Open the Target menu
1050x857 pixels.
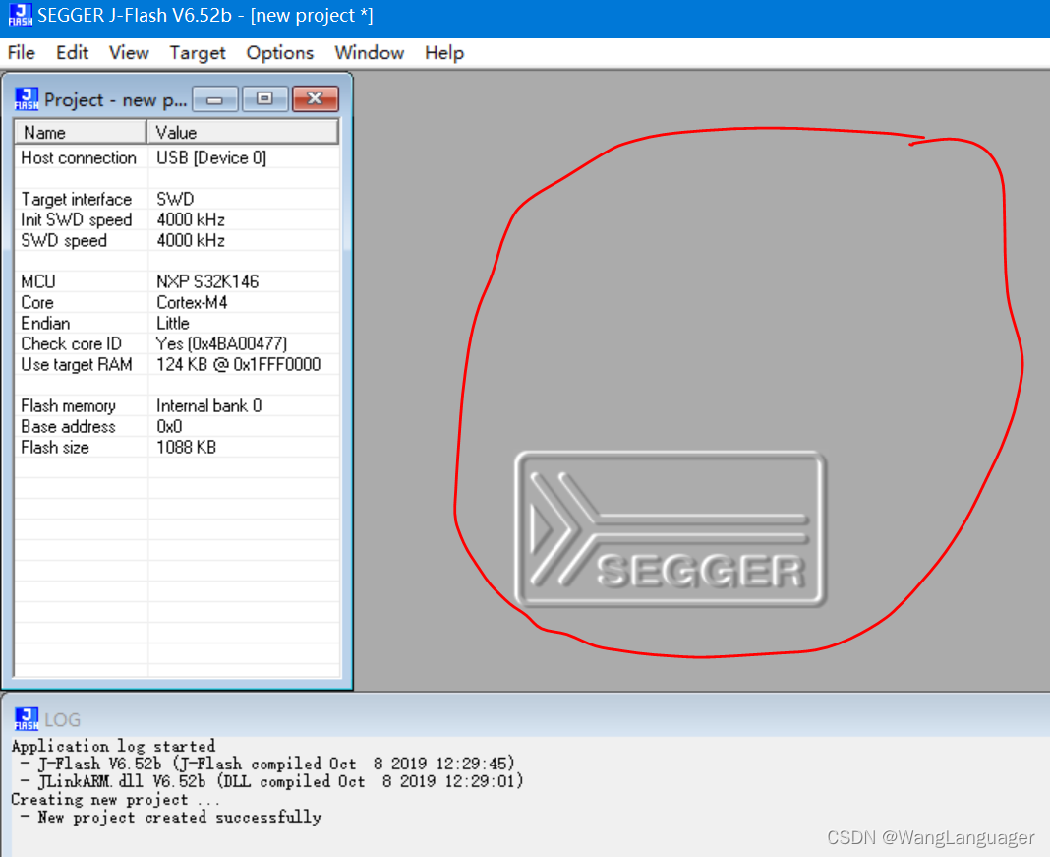(x=197, y=53)
